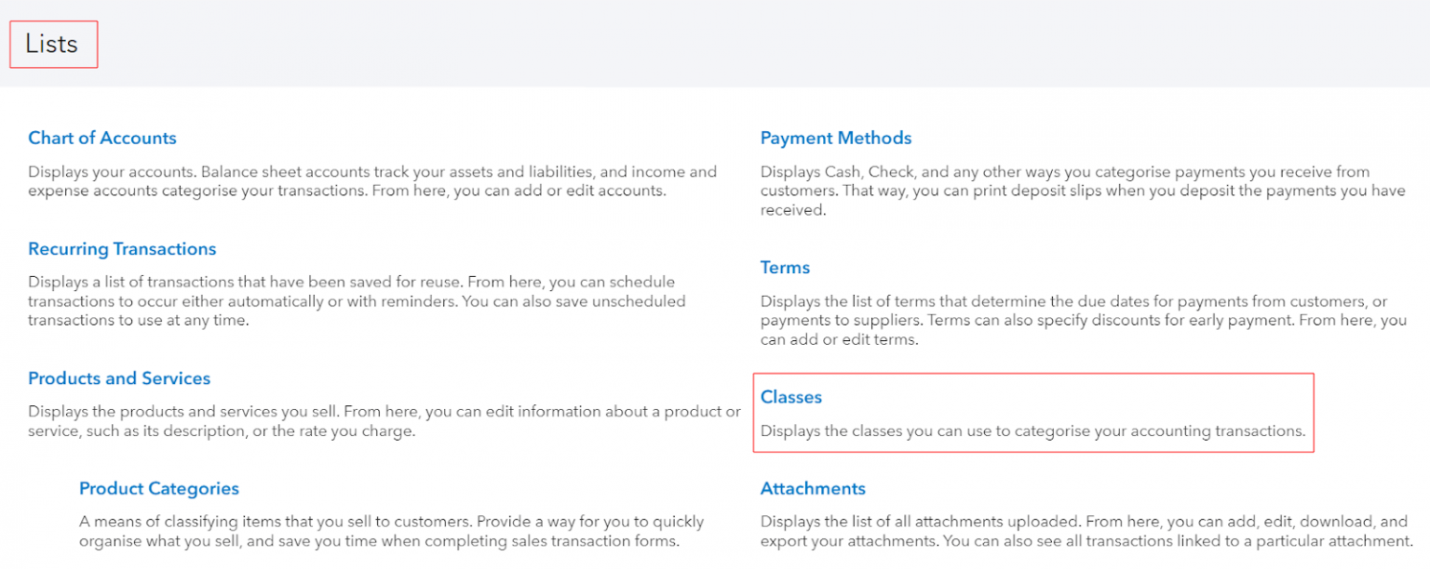The image size is (1430, 569).
Task: View the Terms list
Action: tap(785, 267)
